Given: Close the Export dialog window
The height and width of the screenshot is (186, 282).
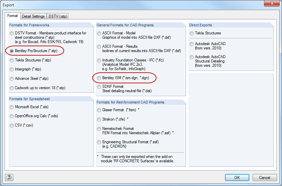Looking at the screenshot, I should coord(272,3).
